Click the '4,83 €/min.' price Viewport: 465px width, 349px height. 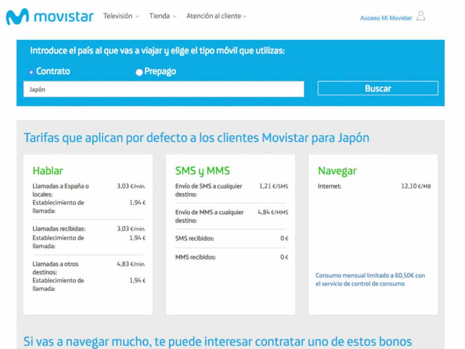(x=131, y=264)
